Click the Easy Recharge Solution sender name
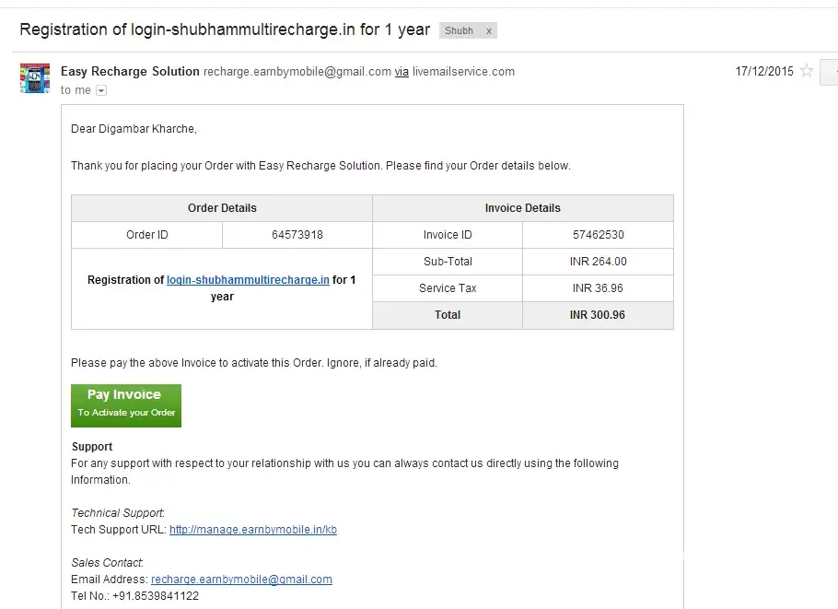Viewport: 838px width, 609px height. click(130, 71)
